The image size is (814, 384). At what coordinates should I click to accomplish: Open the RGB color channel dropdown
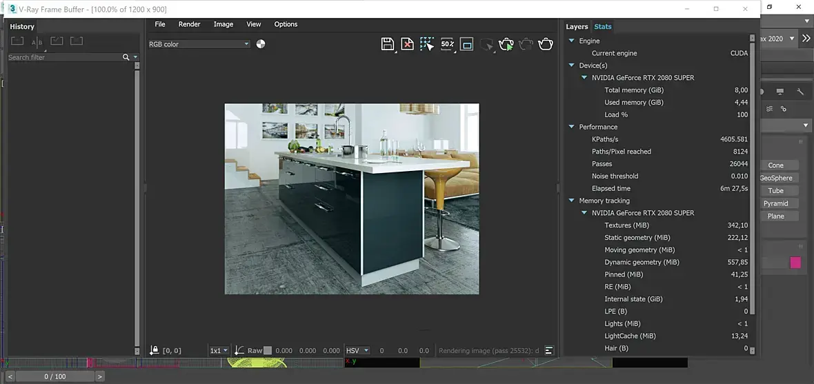199,44
